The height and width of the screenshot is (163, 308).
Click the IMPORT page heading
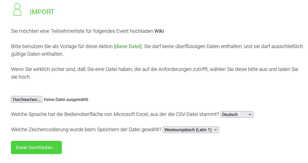[x=42, y=12]
